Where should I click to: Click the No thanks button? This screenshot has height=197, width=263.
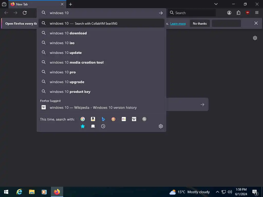pos(200,23)
